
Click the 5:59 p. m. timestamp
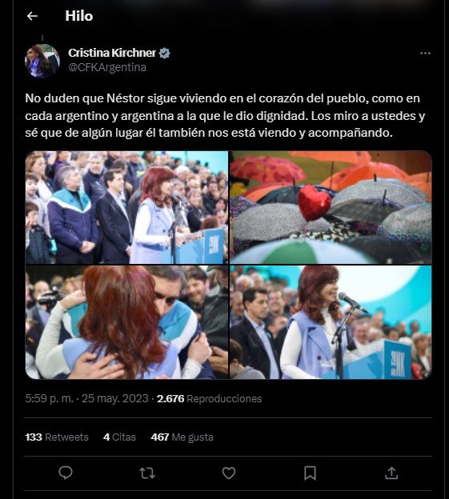49,398
